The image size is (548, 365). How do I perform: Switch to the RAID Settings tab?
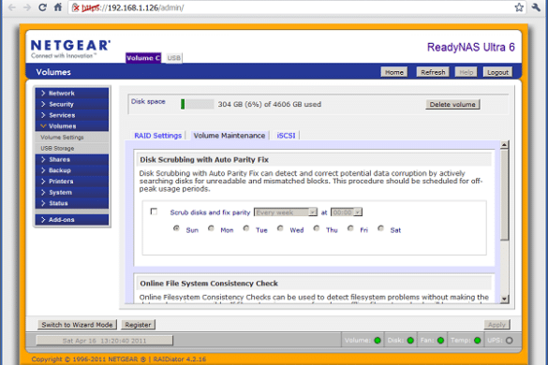(x=157, y=136)
